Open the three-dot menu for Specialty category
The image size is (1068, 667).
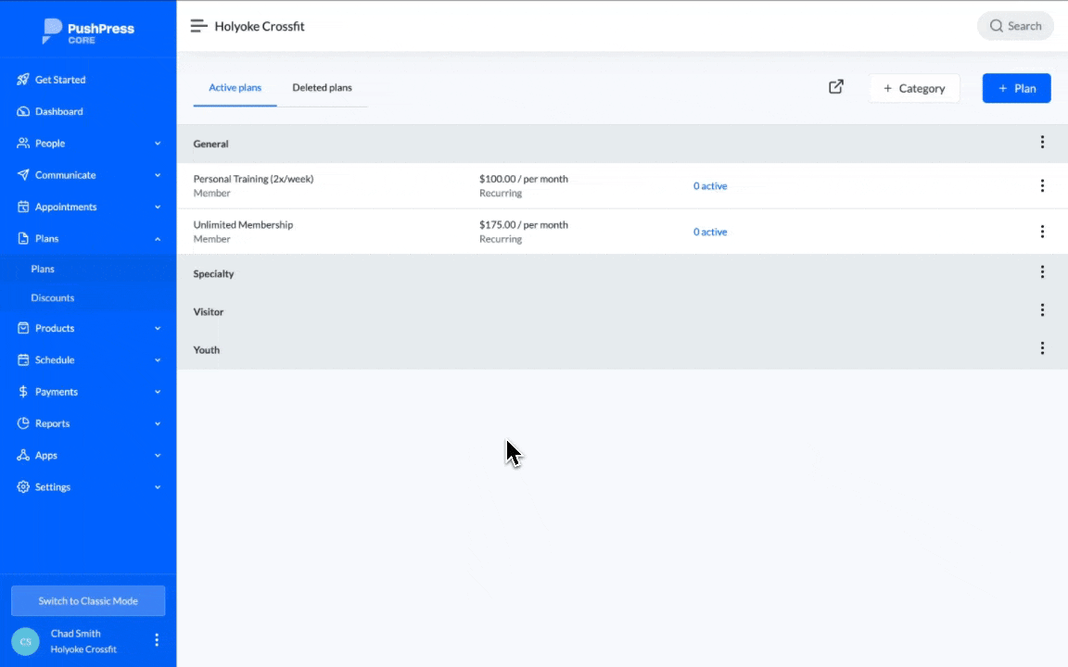click(x=1042, y=272)
